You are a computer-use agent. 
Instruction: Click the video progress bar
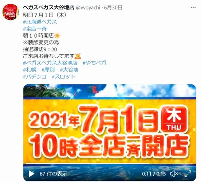click(110, 163)
